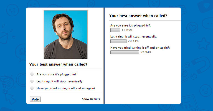Click the 17.65% result bar
The width and height of the screenshot is (213, 111).
point(115,30)
